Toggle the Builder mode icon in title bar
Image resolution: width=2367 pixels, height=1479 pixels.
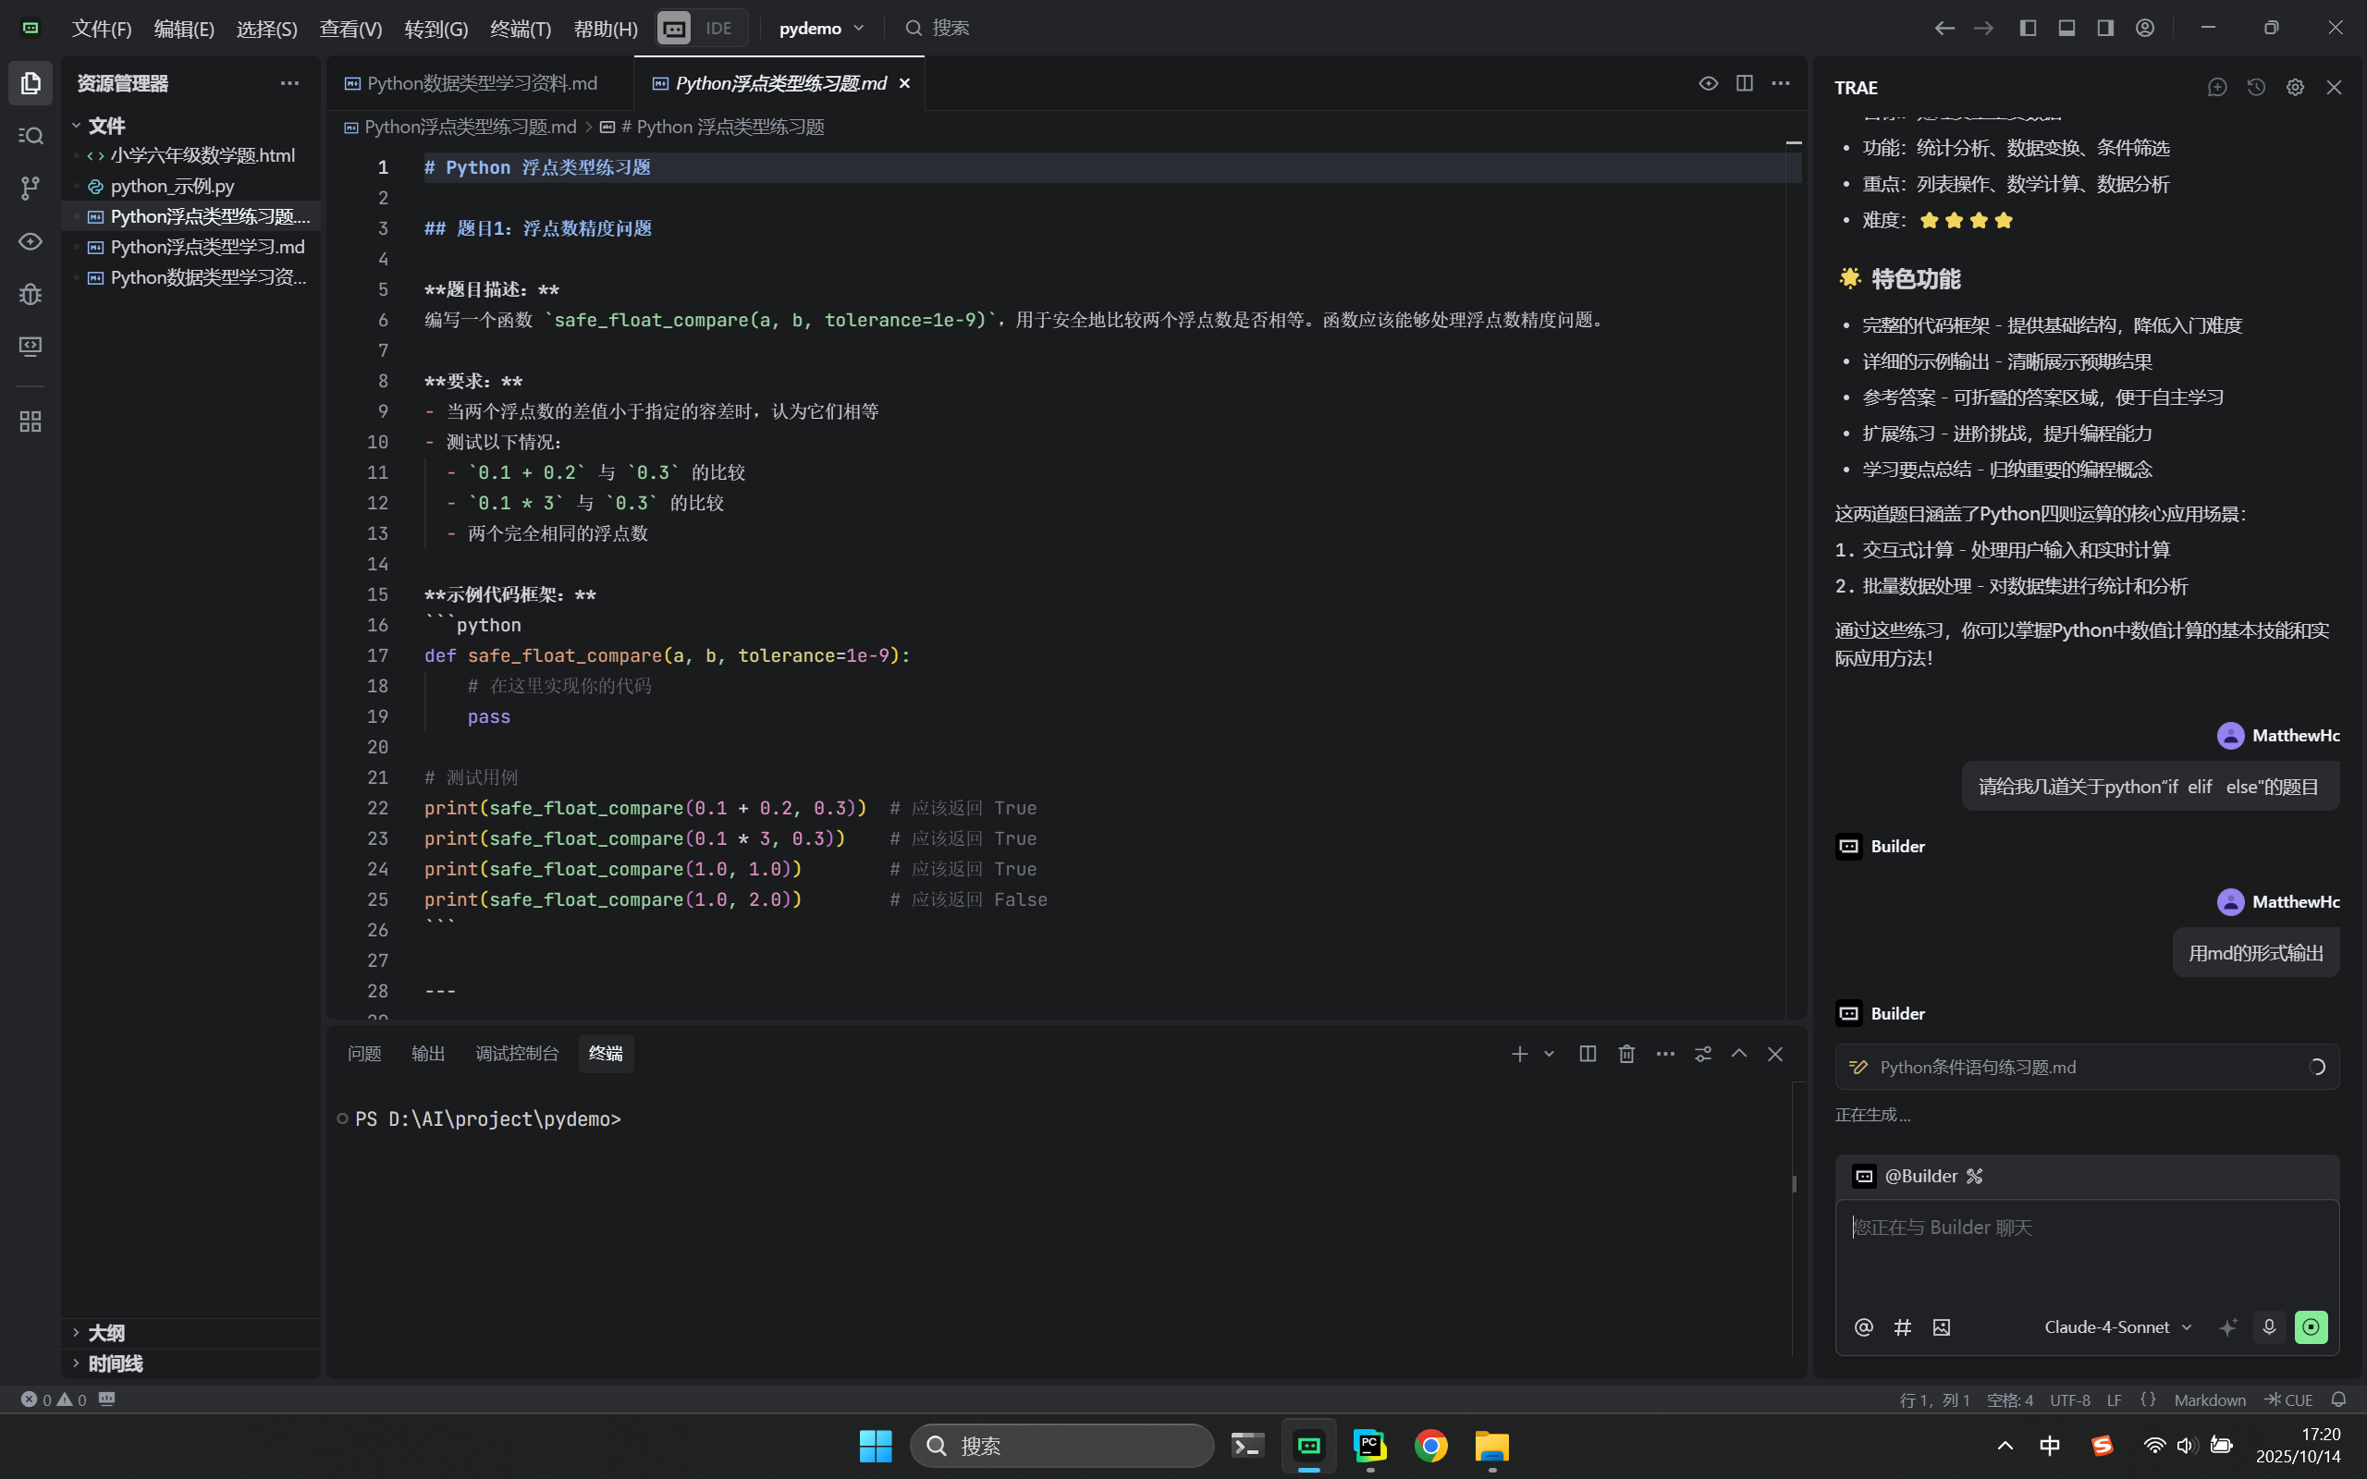point(675,29)
